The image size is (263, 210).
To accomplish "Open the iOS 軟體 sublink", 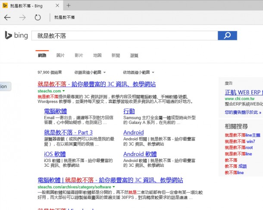I will coord(55,154).
